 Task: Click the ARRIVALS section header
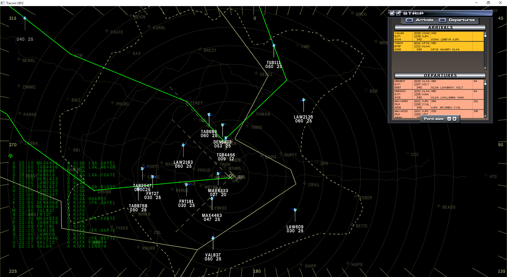tap(440, 27)
